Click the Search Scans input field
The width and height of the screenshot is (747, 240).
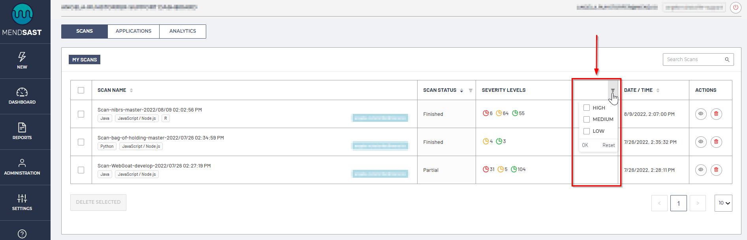tap(693, 60)
